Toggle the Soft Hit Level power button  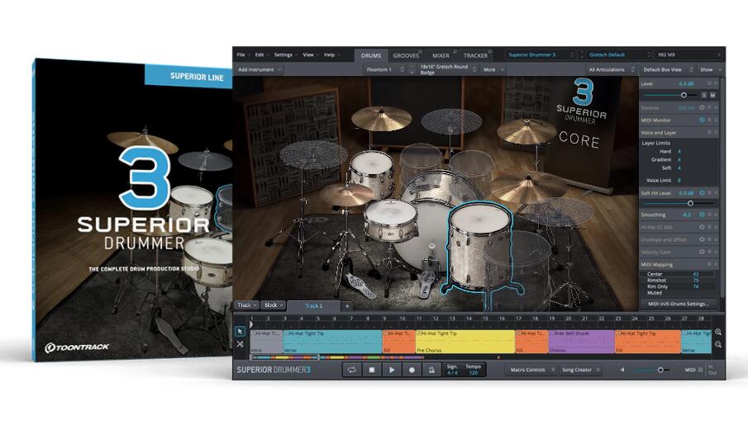point(702,193)
